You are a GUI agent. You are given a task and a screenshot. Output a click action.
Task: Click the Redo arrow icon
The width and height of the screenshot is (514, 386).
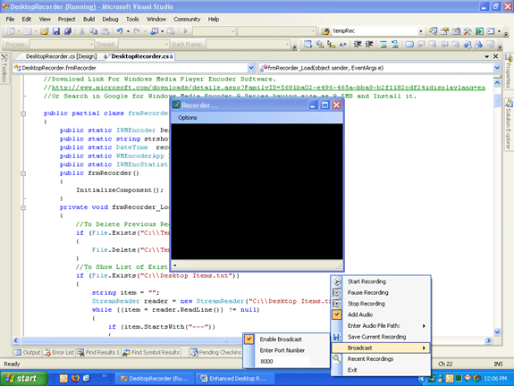coord(137,31)
